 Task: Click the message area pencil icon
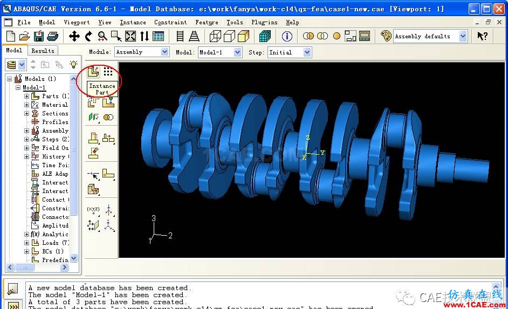[x=12, y=289]
